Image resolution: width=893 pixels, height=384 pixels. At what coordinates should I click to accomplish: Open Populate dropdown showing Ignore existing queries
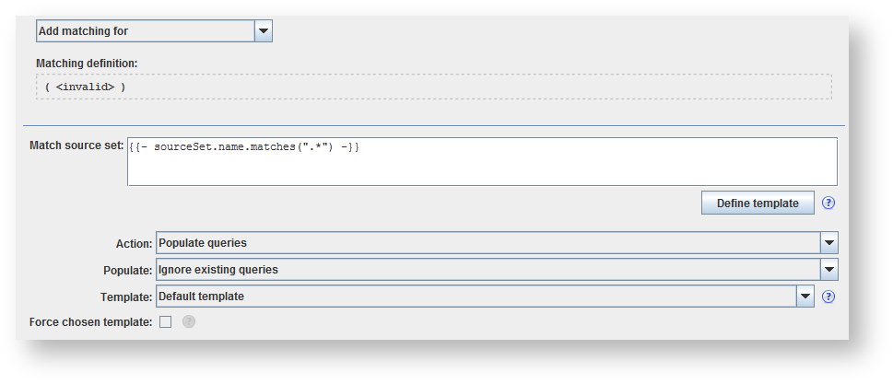(488, 270)
